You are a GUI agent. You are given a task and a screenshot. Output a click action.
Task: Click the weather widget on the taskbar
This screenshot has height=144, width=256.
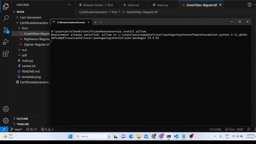point(8,136)
